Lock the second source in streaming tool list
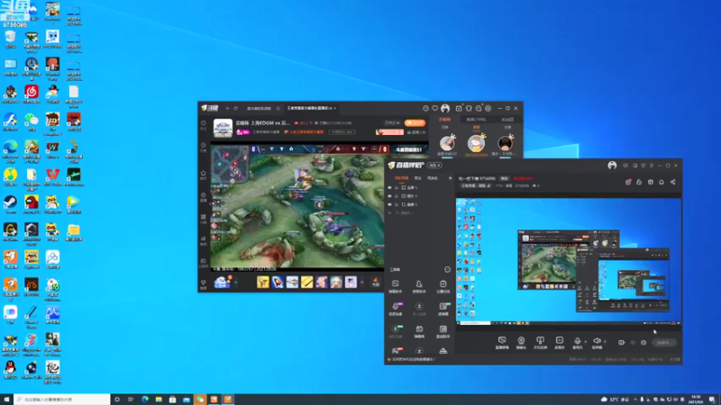 point(397,196)
